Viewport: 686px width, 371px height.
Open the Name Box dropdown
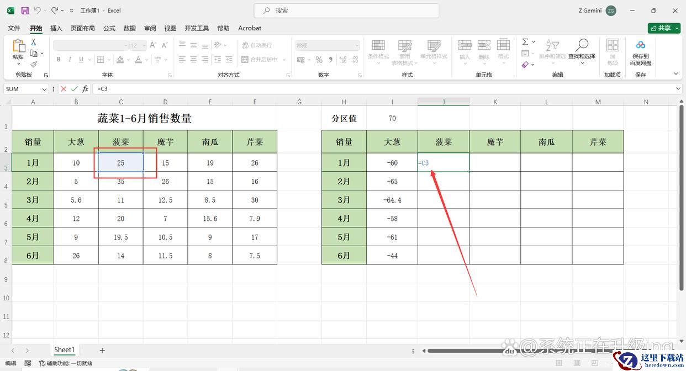(x=44, y=89)
